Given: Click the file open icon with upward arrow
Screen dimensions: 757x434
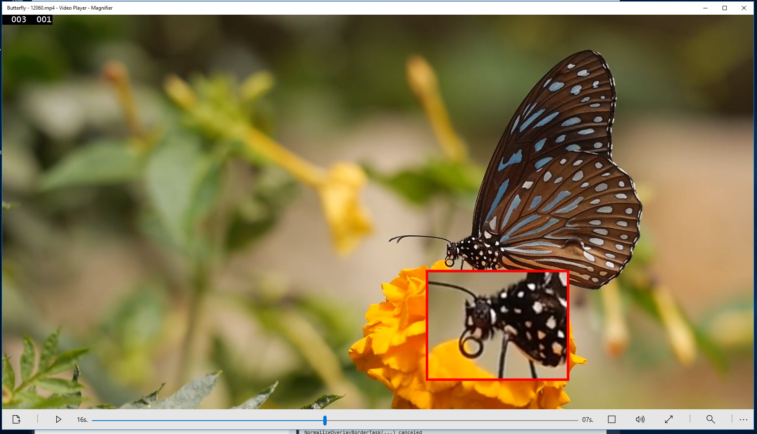Looking at the screenshot, I should click(16, 419).
